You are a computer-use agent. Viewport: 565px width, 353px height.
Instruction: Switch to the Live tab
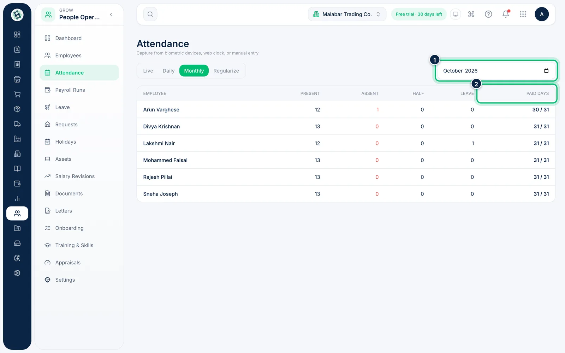[148, 71]
